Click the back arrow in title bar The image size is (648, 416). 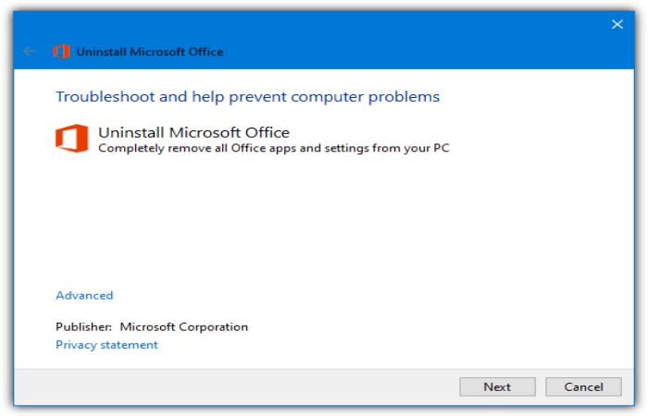[30, 52]
